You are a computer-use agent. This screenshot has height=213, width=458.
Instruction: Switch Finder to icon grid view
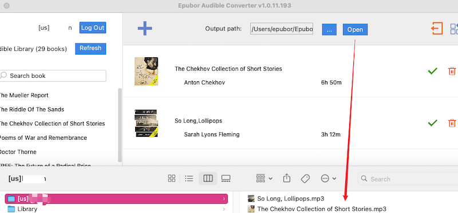point(172,179)
